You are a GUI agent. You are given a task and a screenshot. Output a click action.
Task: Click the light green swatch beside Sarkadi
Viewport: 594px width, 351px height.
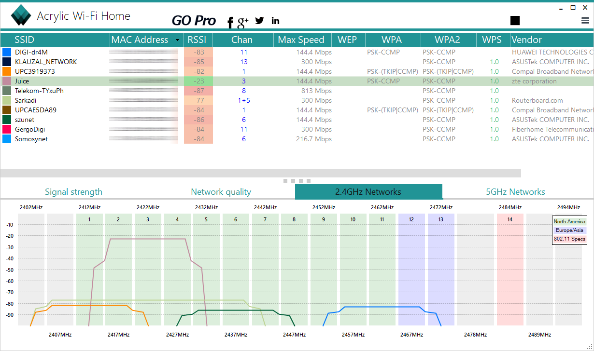[x=7, y=100]
